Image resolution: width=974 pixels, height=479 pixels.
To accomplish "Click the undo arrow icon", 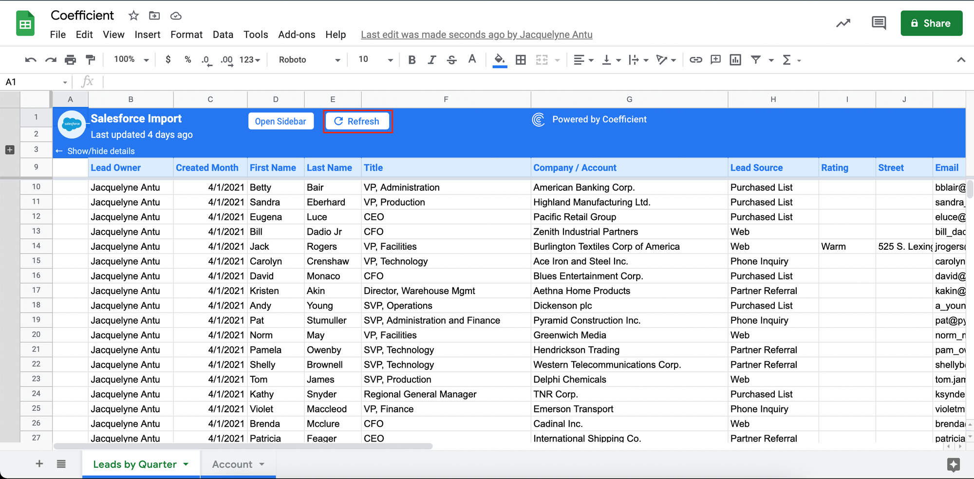I will click(x=31, y=60).
